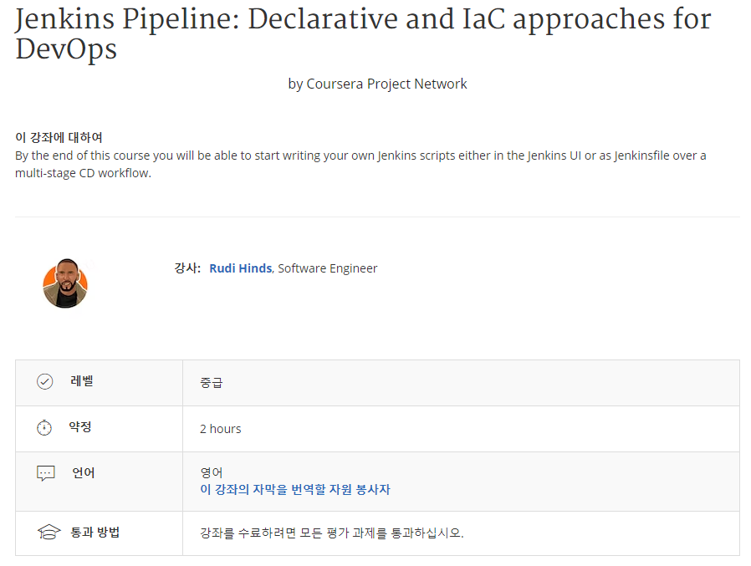751x566 pixels.
Task: Open the Rudi Hinds instructor link
Action: pos(240,268)
